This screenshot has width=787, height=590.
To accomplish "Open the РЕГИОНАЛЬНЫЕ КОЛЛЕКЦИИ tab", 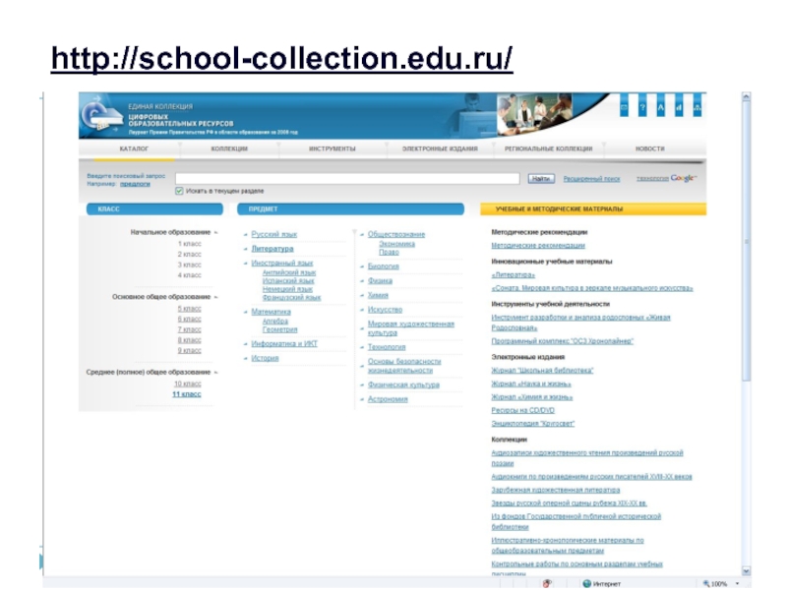I will [549, 148].
